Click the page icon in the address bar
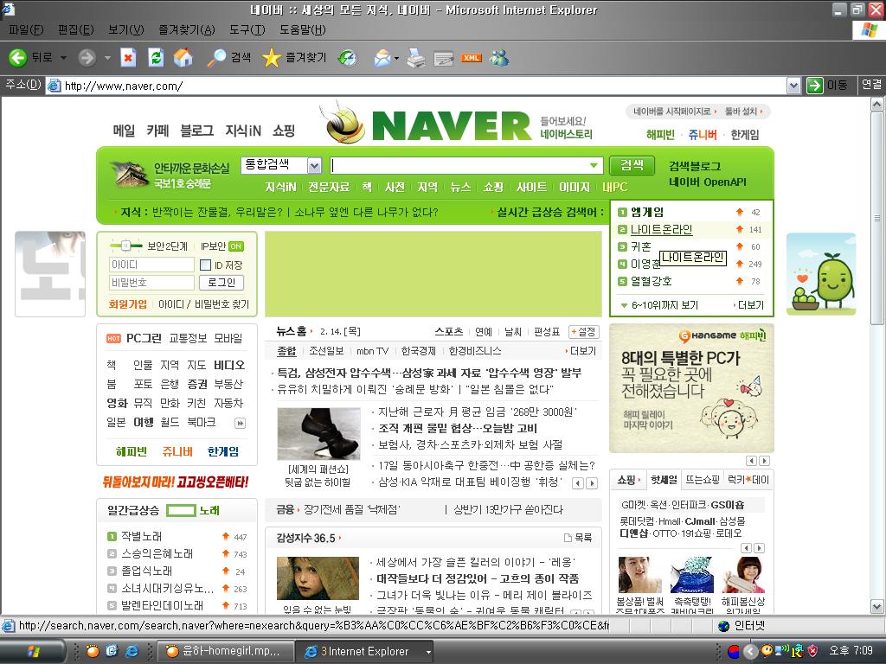This screenshot has height=664, width=886. 55,86
